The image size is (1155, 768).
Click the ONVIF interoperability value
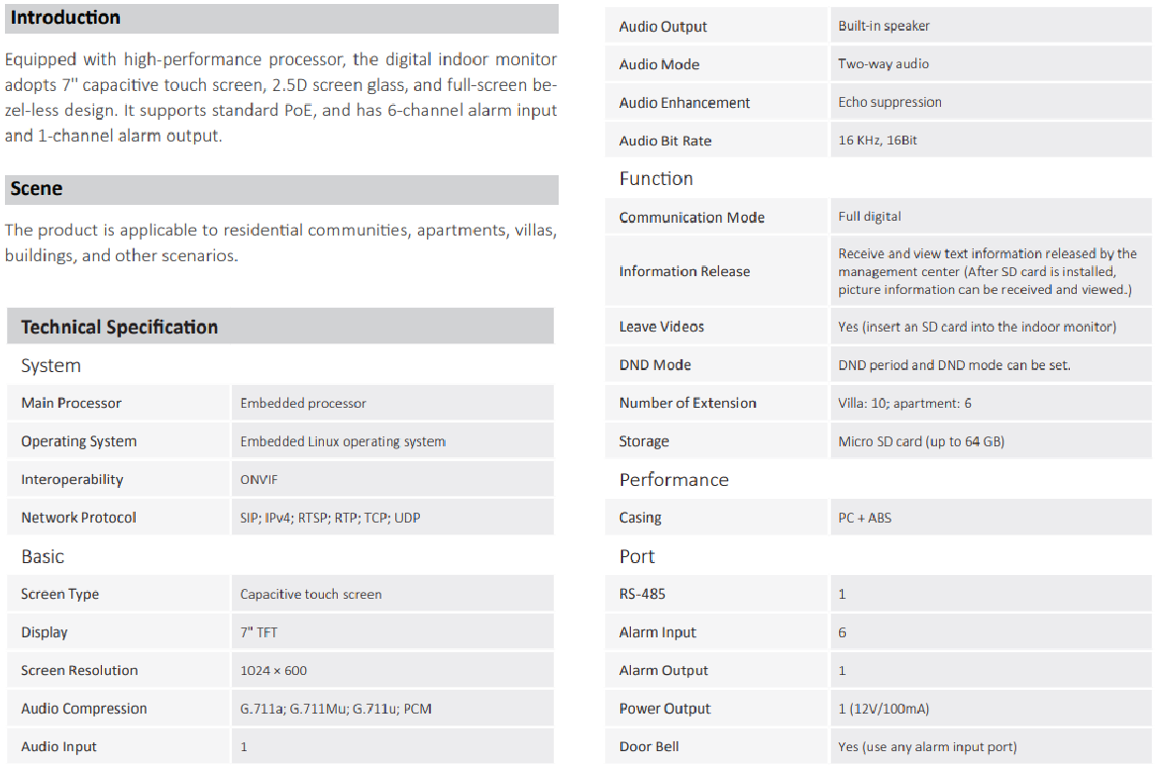click(260, 480)
